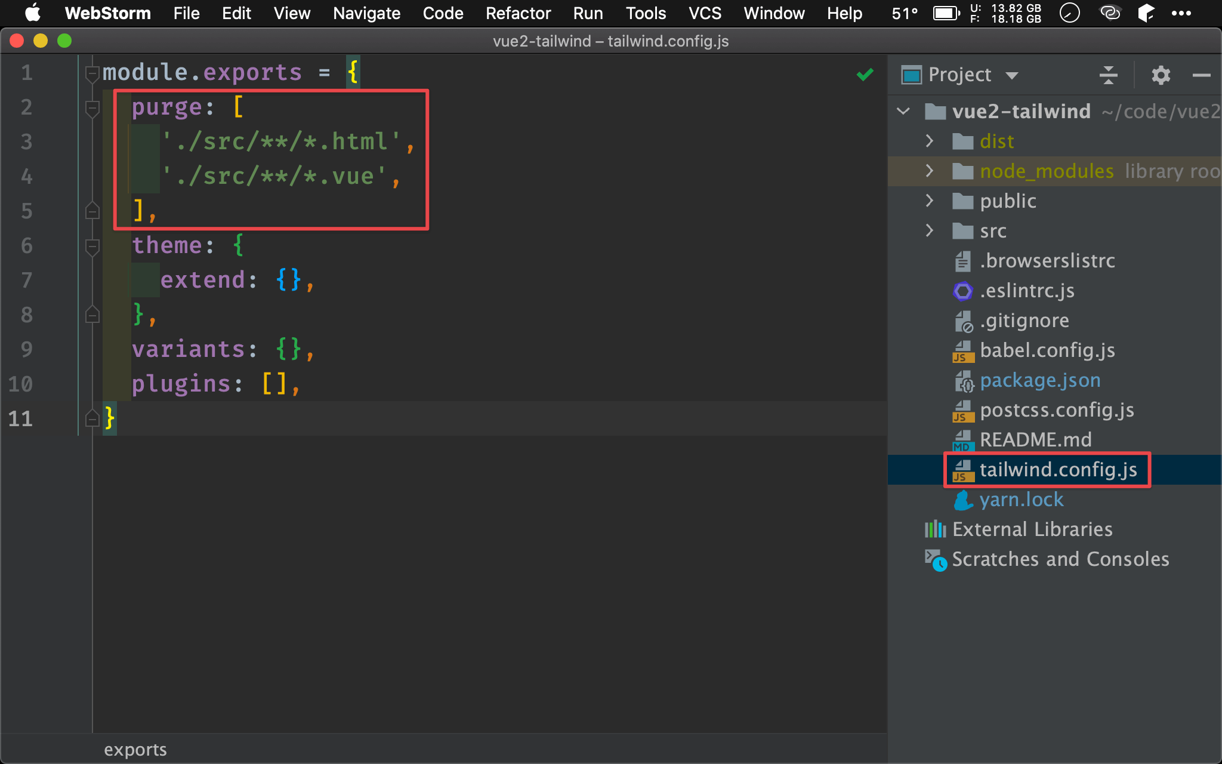Open the Refactor menu

(x=518, y=13)
